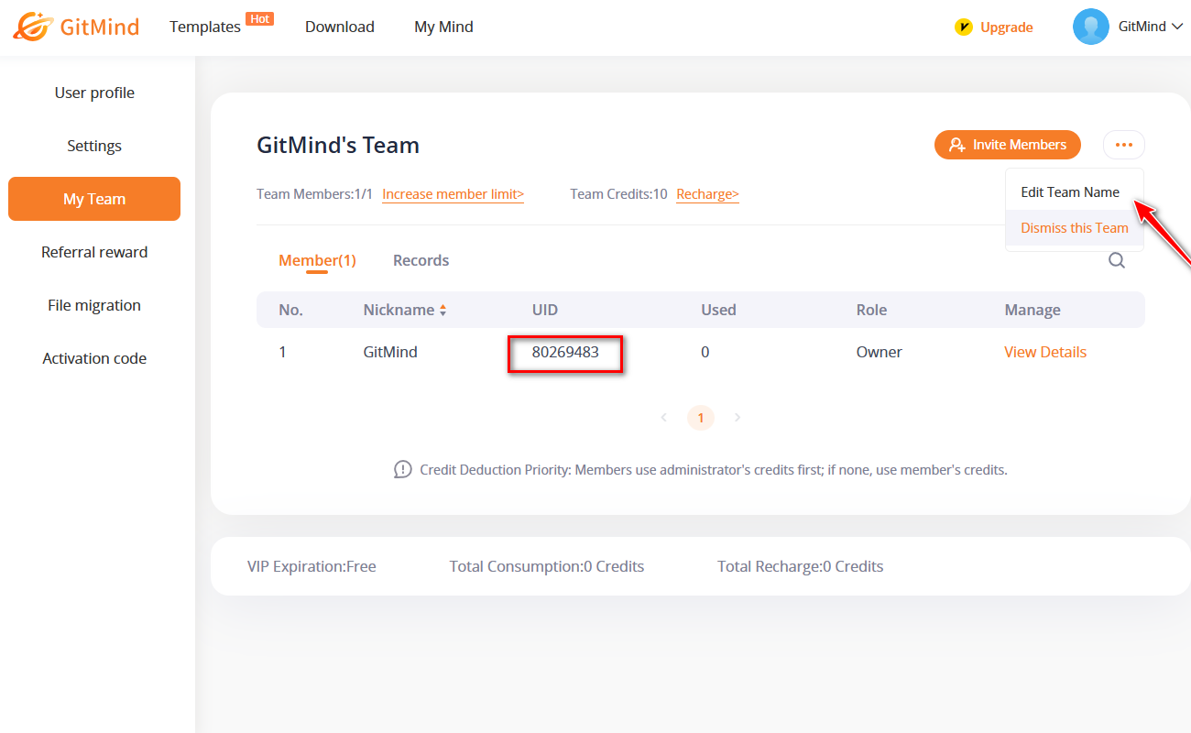
Task: Click the Invite Members button
Action: [x=1008, y=145]
